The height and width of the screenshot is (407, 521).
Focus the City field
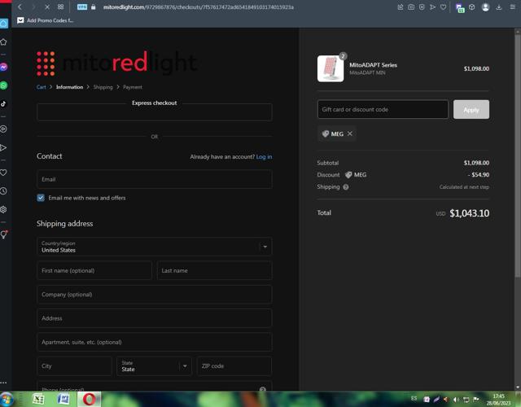[x=74, y=366]
